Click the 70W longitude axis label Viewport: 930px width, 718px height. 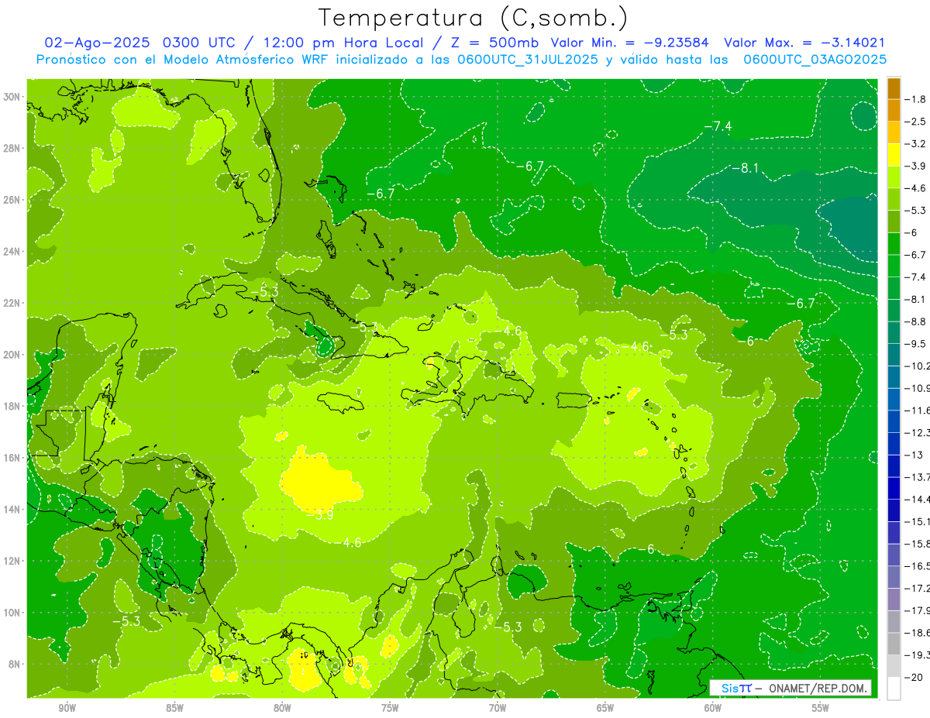pos(498,708)
